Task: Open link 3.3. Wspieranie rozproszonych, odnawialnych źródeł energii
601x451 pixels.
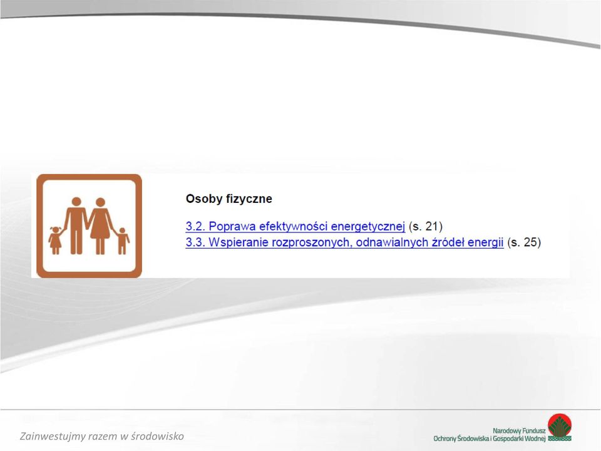Action: [x=344, y=242]
